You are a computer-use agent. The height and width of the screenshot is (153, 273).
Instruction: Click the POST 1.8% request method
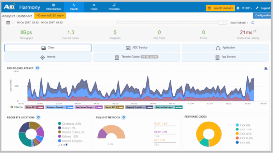[161, 124]
